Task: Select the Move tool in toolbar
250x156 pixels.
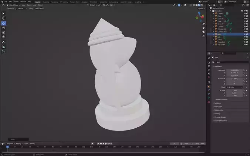Action: pyautogui.click(x=4, y=23)
